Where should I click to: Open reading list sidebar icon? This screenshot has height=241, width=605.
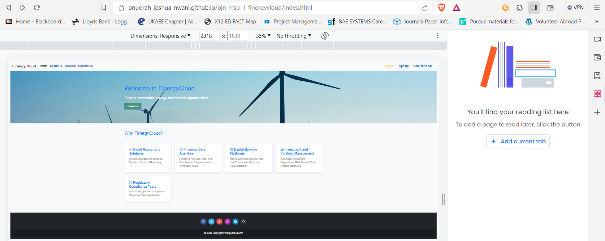597,94
